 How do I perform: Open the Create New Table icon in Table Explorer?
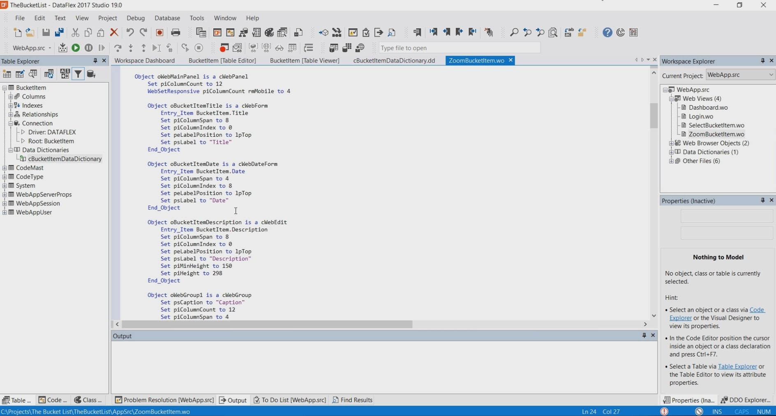pyautogui.click(x=7, y=74)
